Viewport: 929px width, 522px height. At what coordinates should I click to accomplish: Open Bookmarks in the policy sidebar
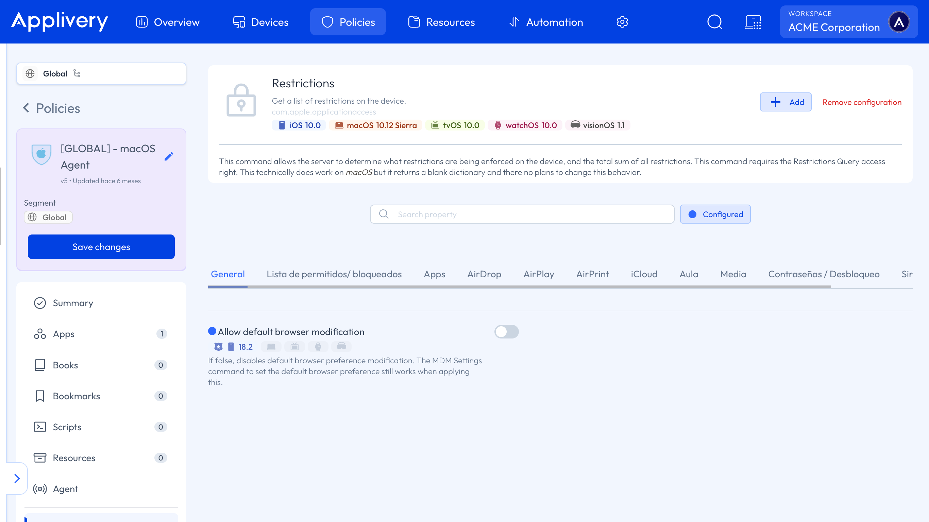coord(101,396)
